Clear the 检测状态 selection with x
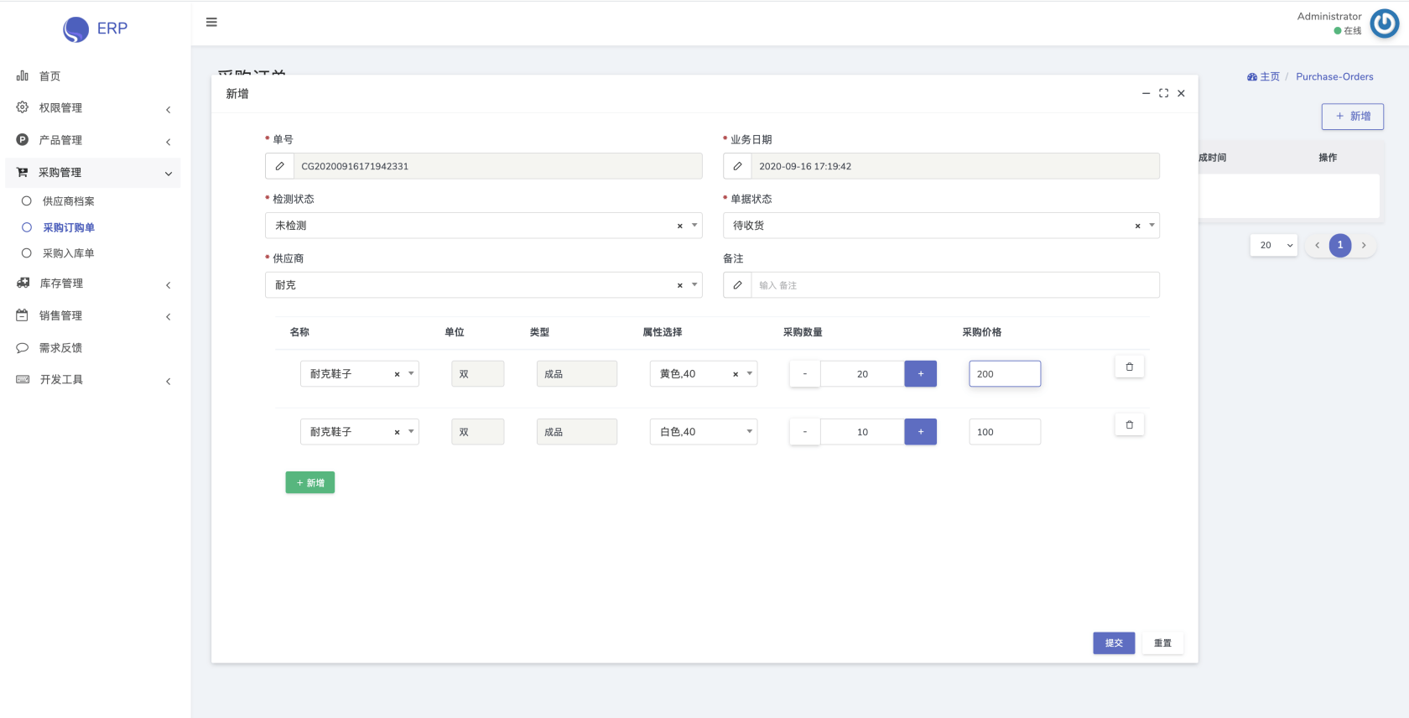 (x=679, y=226)
